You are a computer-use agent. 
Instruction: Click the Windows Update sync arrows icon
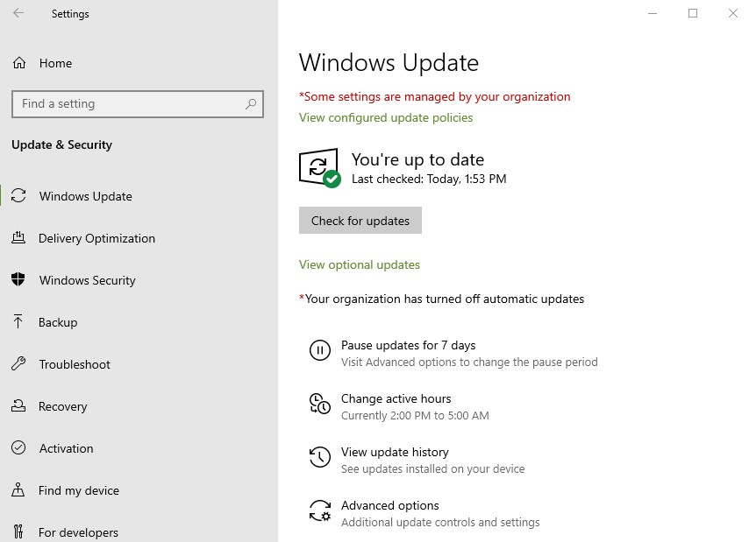(x=18, y=195)
